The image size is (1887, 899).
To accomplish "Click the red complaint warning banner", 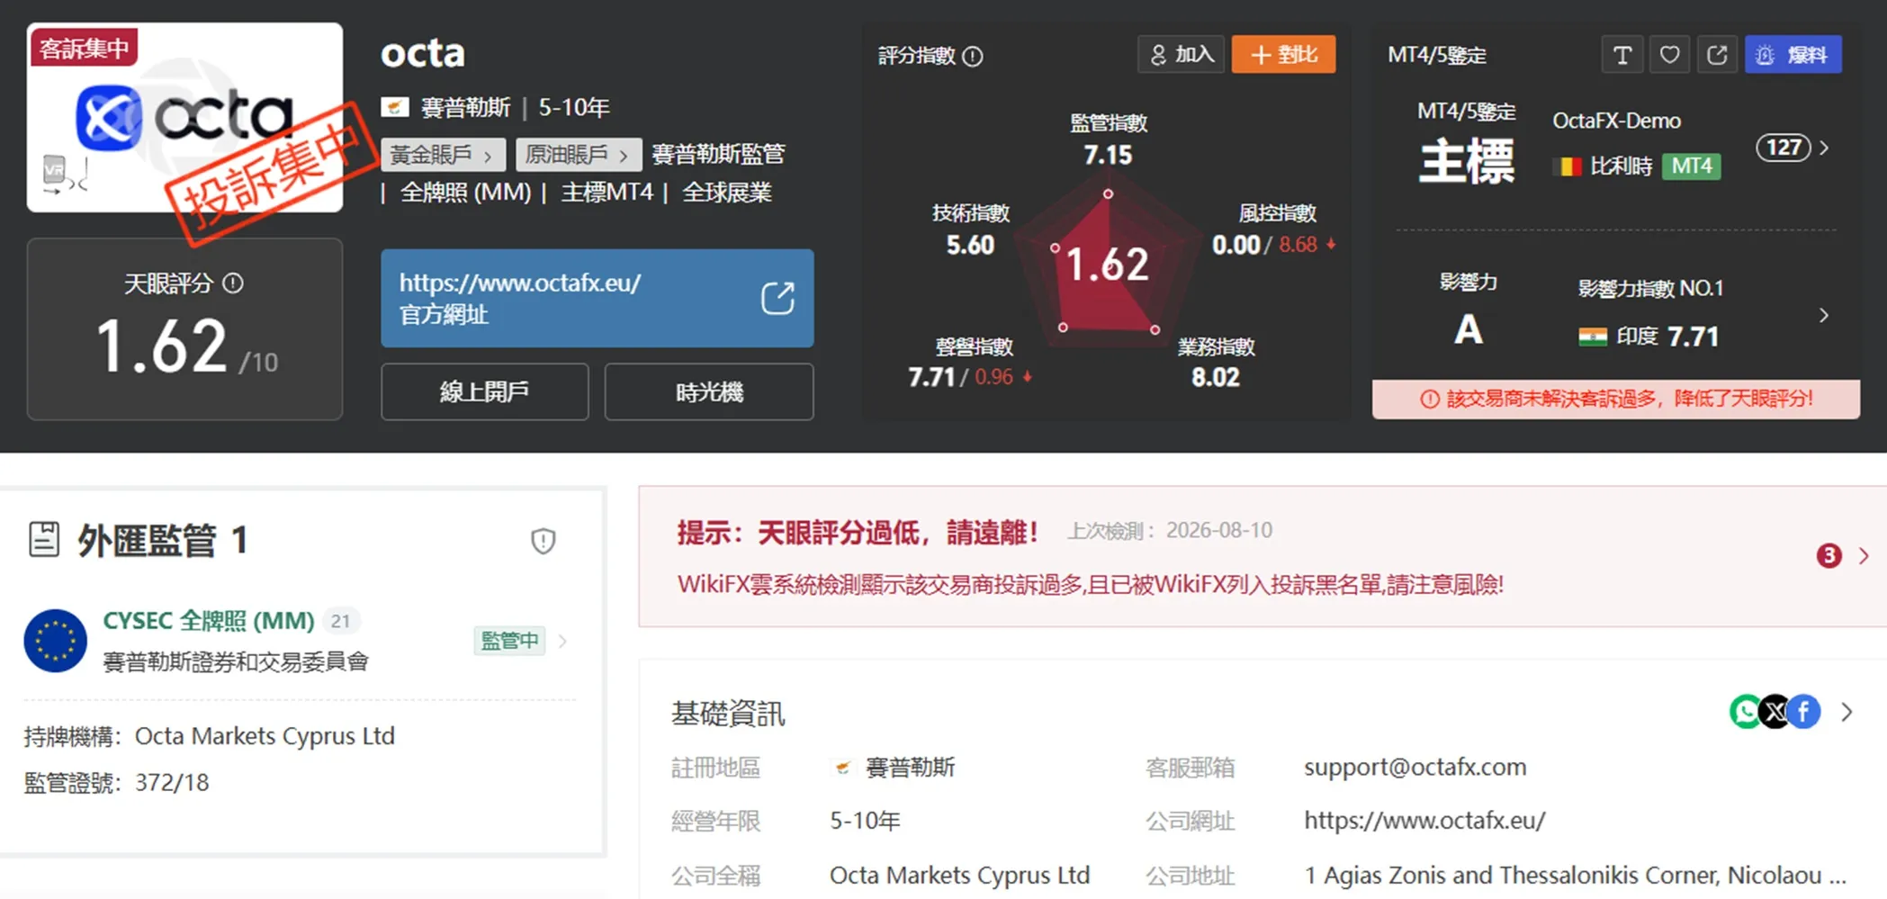I will coord(1615,399).
